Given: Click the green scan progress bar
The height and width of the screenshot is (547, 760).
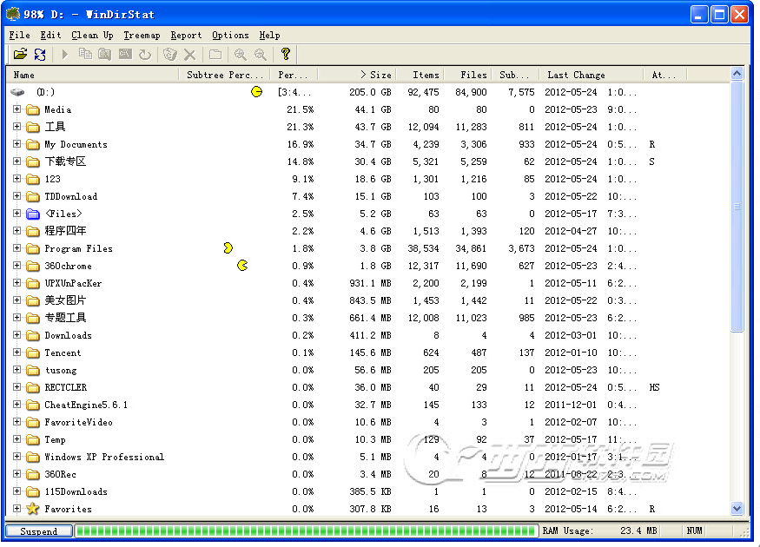Looking at the screenshot, I should click(306, 531).
